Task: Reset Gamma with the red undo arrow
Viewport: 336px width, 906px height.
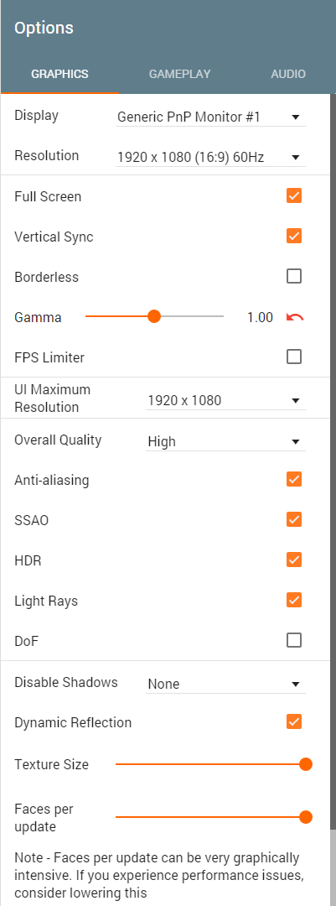Action: pos(294,317)
